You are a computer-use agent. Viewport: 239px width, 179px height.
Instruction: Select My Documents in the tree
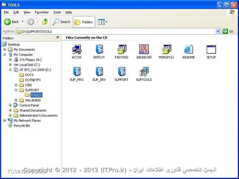point(24,50)
